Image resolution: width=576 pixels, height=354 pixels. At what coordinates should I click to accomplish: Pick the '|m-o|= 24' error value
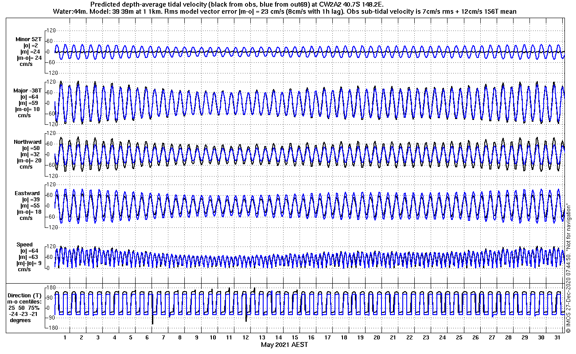click(x=29, y=58)
